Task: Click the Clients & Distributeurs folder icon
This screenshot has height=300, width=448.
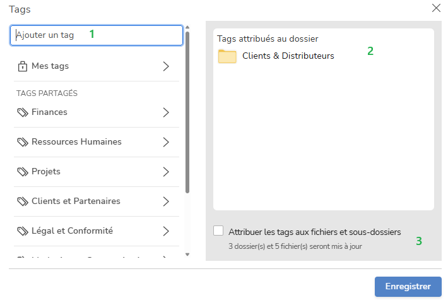Action: 227,56
